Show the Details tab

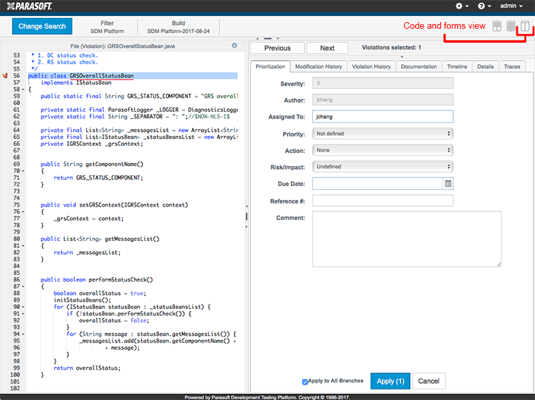point(486,66)
